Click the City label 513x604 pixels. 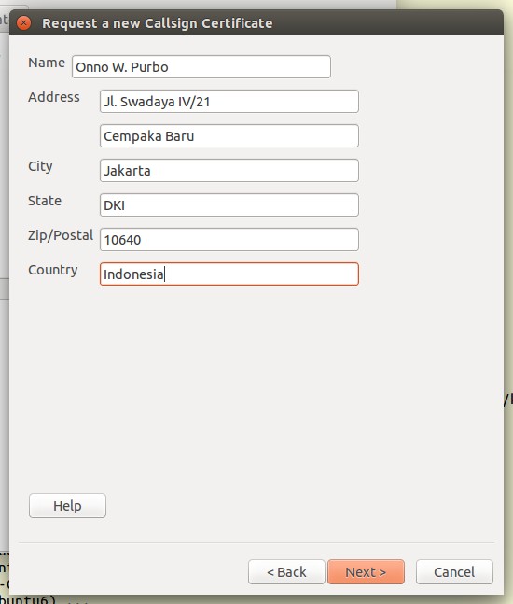pos(40,167)
